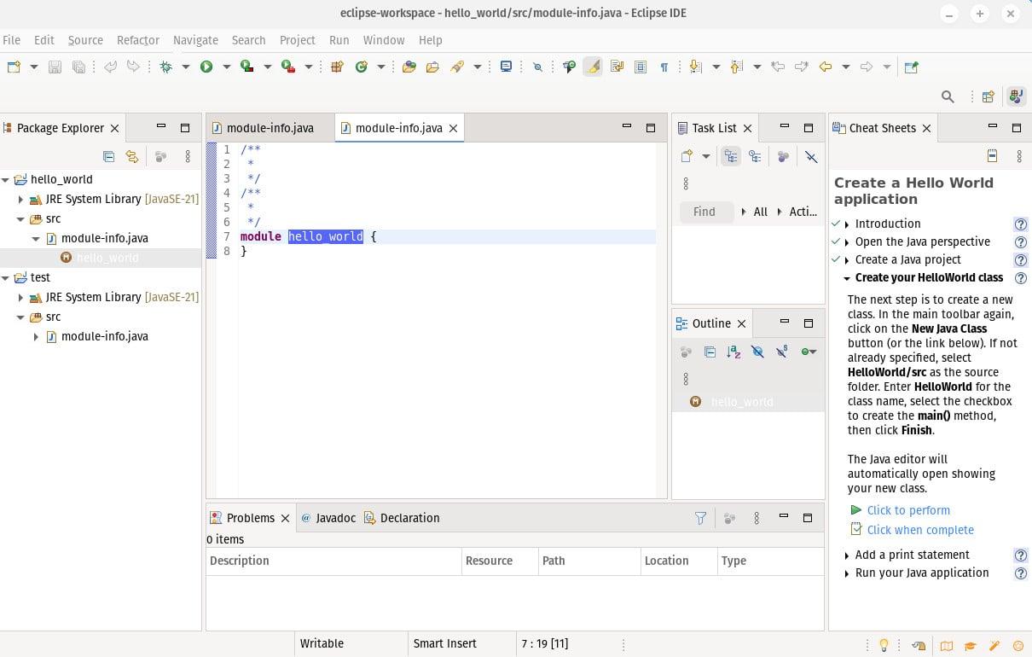Collapse the test project tree node

6,277
